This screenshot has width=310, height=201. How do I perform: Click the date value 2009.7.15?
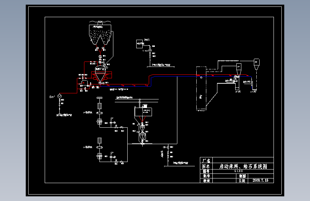click(260, 180)
